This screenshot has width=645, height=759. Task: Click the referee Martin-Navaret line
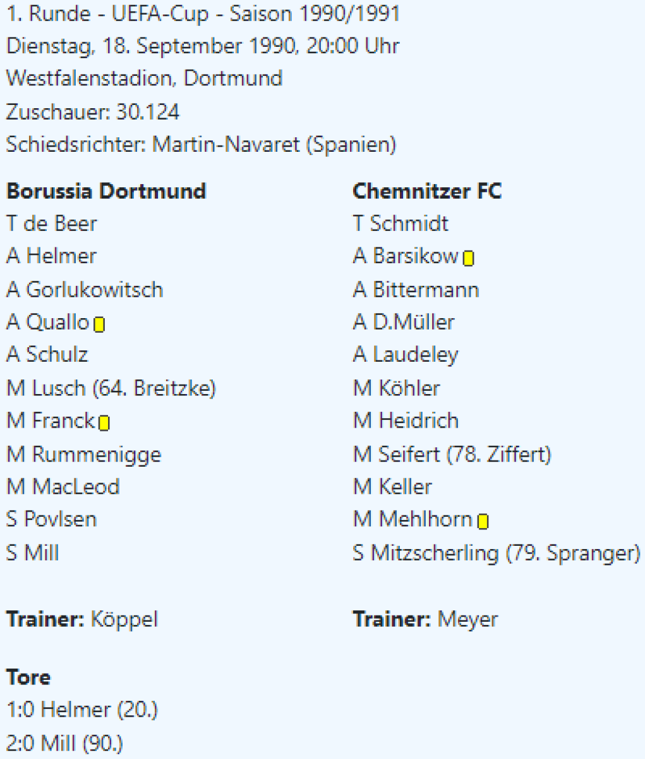click(x=201, y=145)
